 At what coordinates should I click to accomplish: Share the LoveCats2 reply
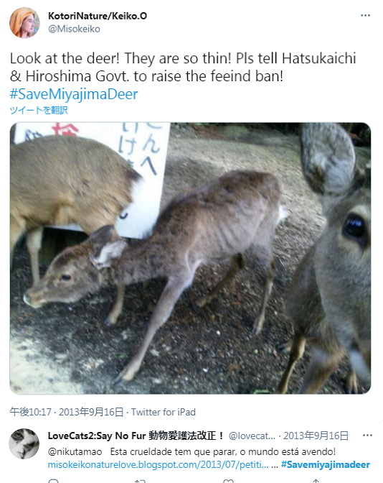[x=316, y=481]
